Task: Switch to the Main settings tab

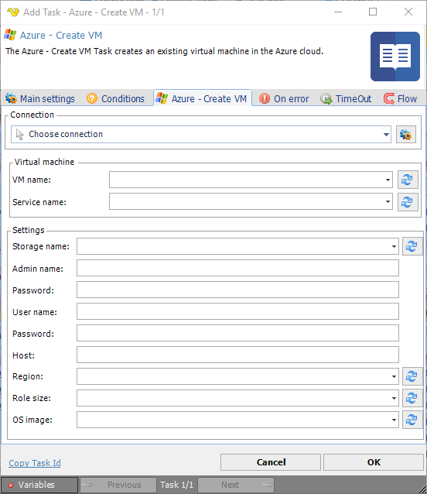Action: [40, 98]
